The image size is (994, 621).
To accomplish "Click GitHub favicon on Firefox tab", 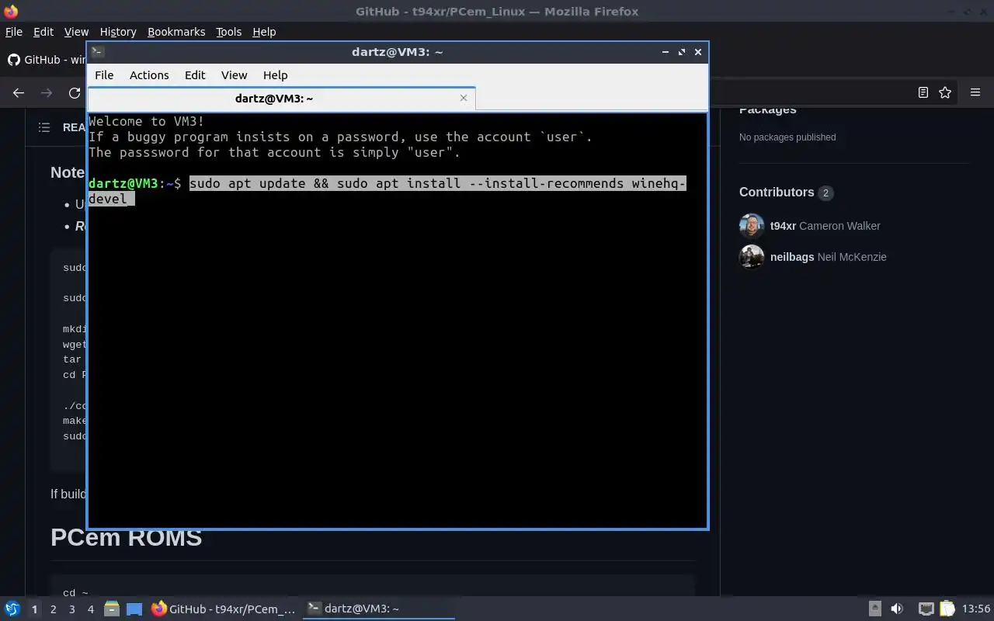I will click(14, 60).
